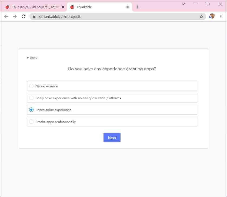Bookmark this page with the star icon
Image resolution: width=227 pixels, height=197 pixels.
tap(201, 16)
